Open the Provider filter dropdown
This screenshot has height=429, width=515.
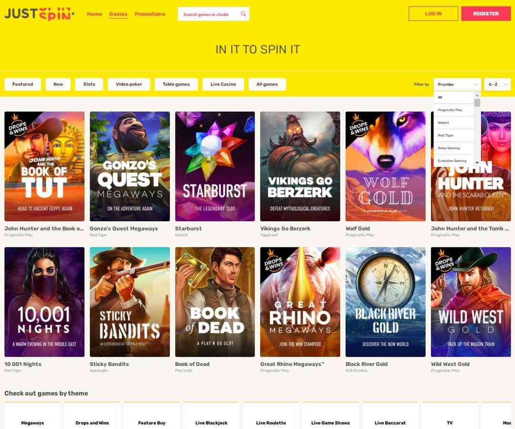(x=457, y=84)
